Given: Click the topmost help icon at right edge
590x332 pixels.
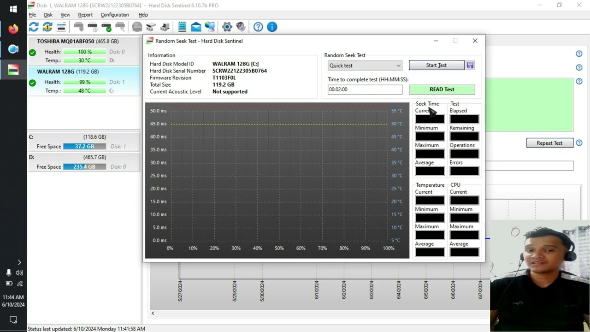Looking at the screenshot, I should pos(579,53).
